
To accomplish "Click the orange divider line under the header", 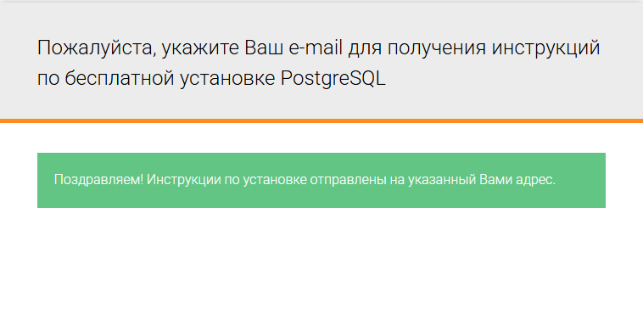I will tap(321, 121).
